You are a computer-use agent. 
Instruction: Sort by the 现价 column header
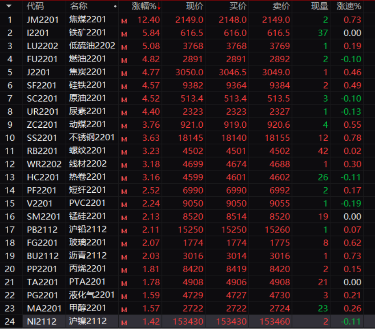194,6
